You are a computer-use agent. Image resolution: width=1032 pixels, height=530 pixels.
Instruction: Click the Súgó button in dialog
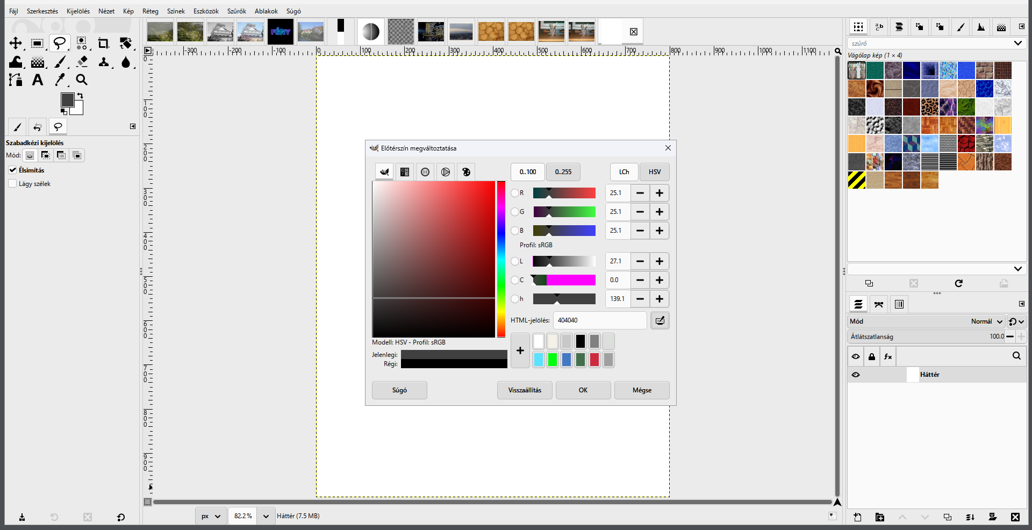pyautogui.click(x=399, y=390)
